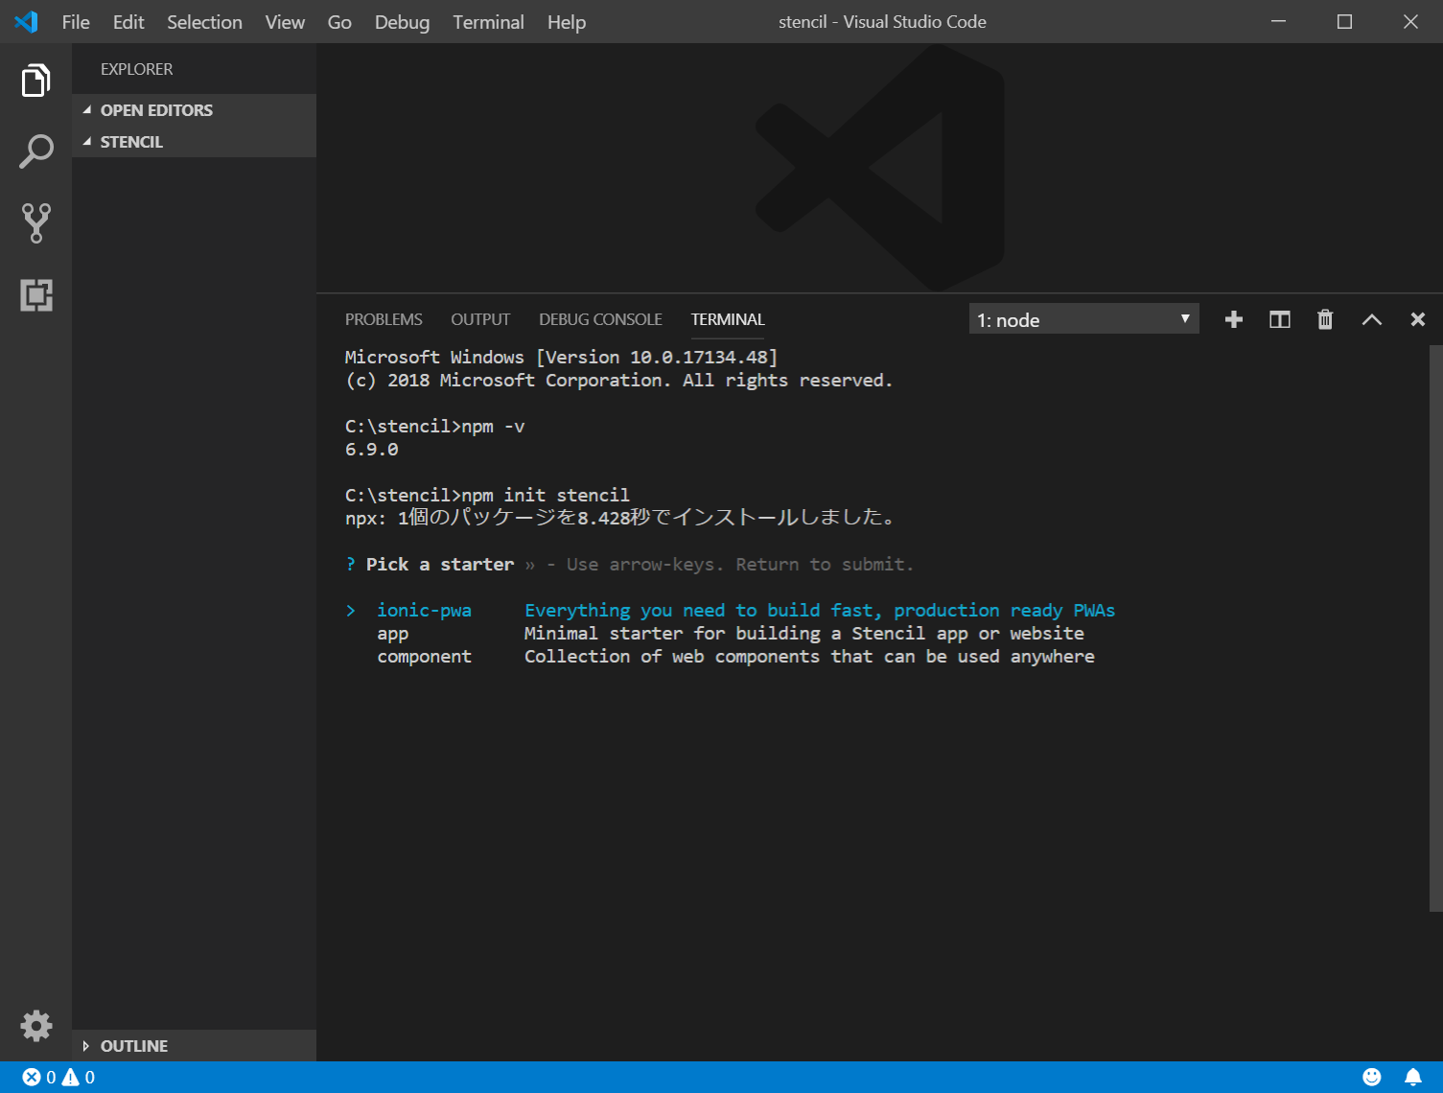
Task: Open feedback smiley in status bar
Action: pos(1372,1078)
